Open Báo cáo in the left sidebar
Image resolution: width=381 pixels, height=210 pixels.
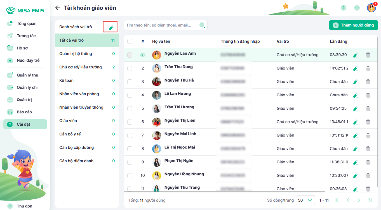point(24,112)
